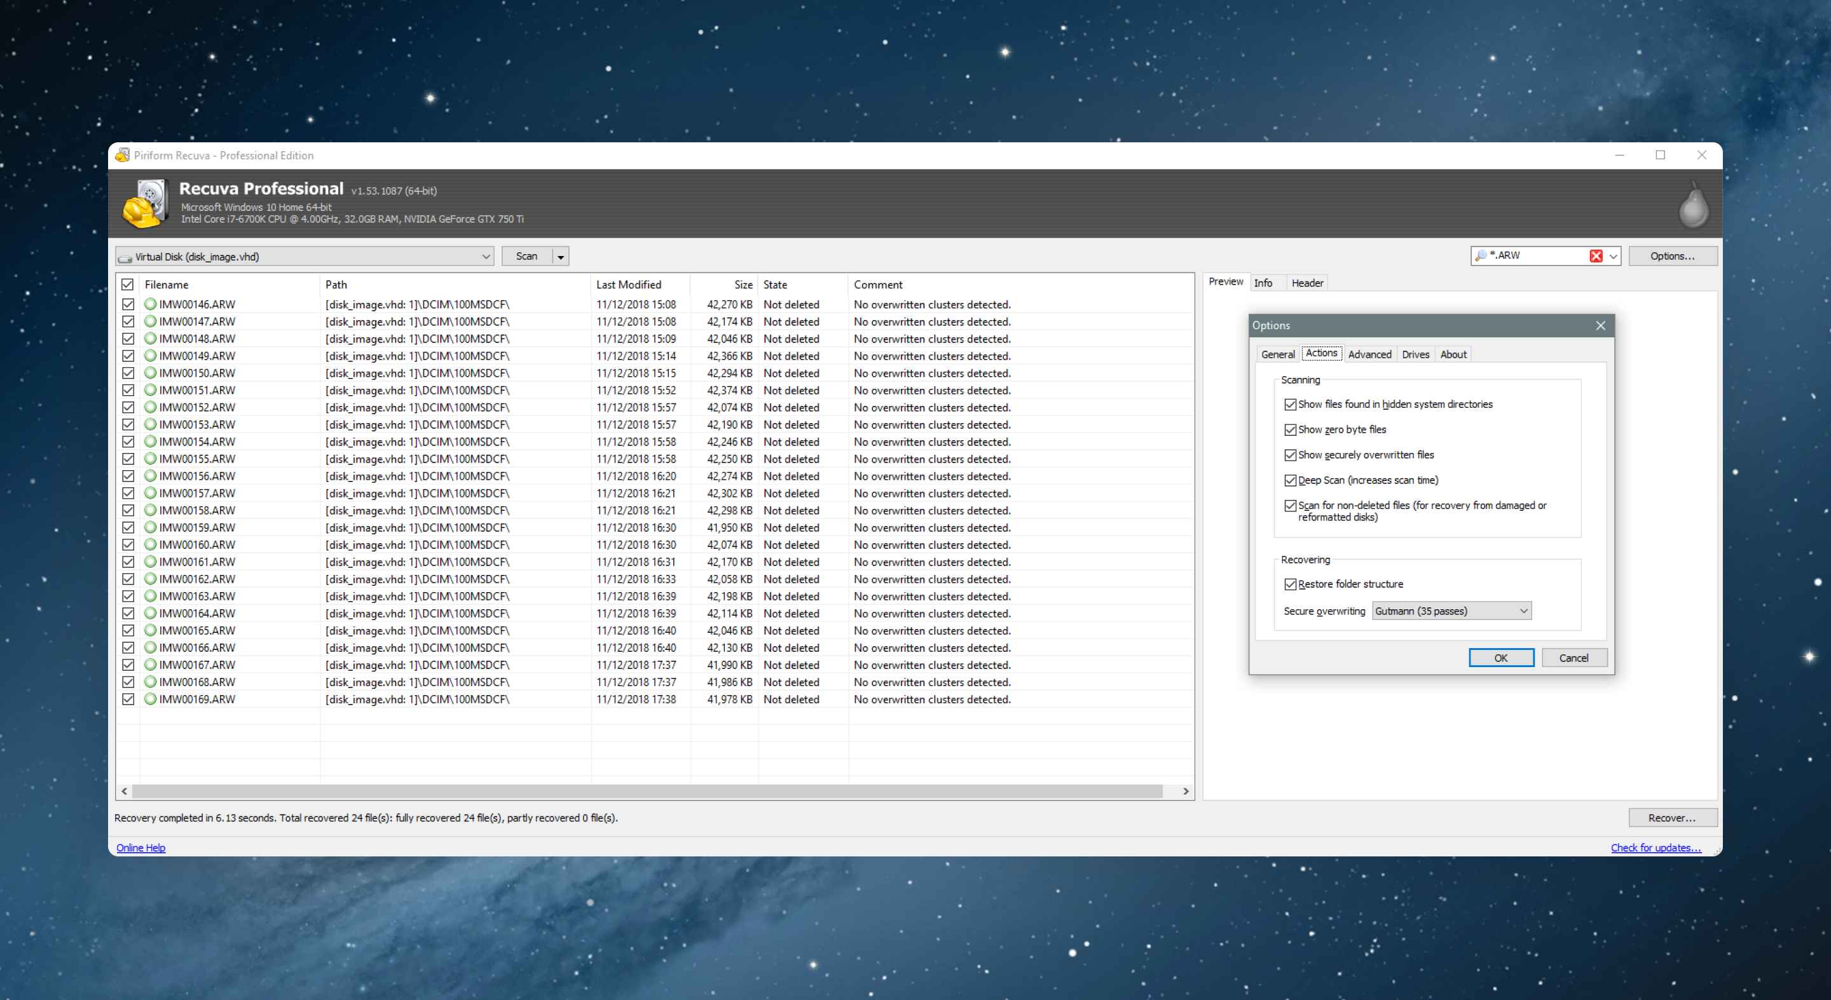Open the Secure overwriting method dropdown
This screenshot has height=1000, width=1831.
click(x=1450, y=611)
